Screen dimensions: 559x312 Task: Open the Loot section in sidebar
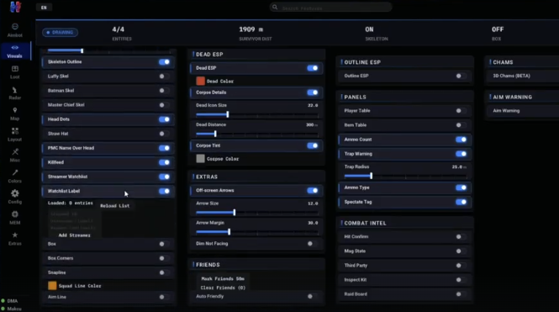click(x=14, y=72)
